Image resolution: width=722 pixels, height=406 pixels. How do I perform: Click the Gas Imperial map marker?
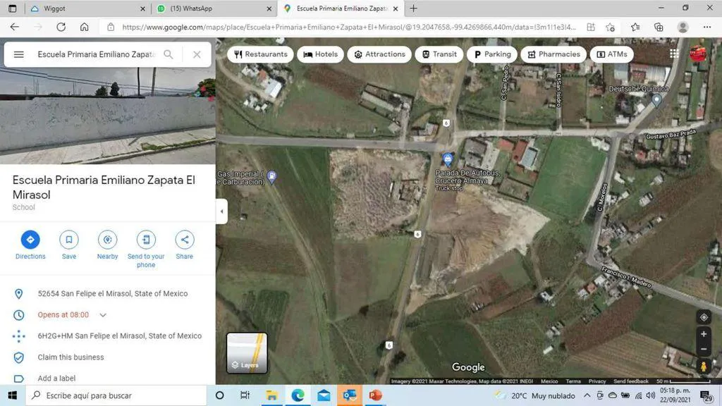(272, 176)
